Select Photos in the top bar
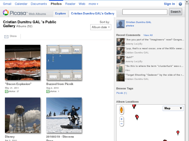Viewport: 189px width, 141px height. click(56, 4)
